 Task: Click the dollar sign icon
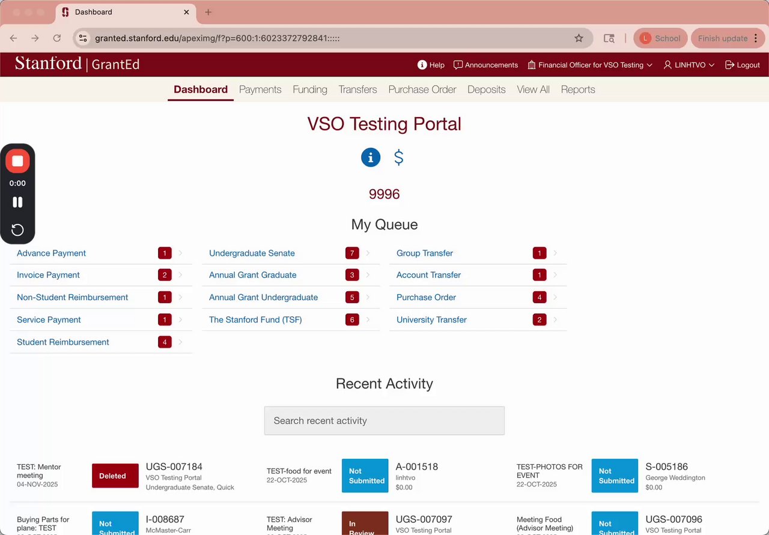tap(398, 157)
